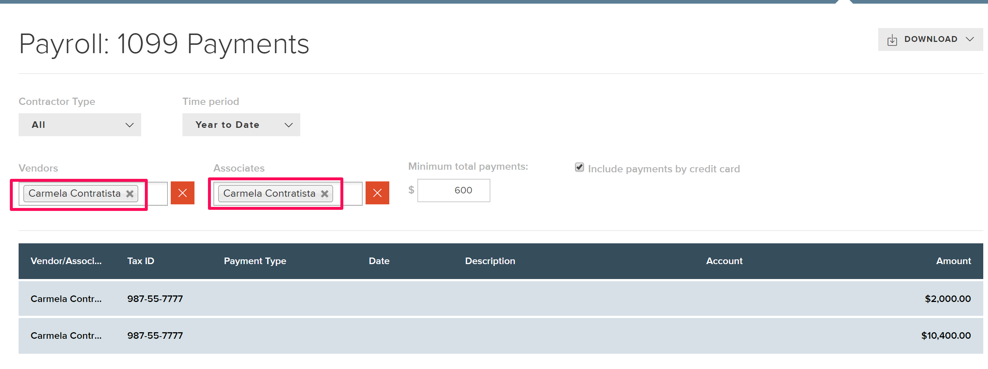The width and height of the screenshot is (988, 369).
Task: Click the Vendors tag input field
Action: pyautogui.click(x=93, y=193)
